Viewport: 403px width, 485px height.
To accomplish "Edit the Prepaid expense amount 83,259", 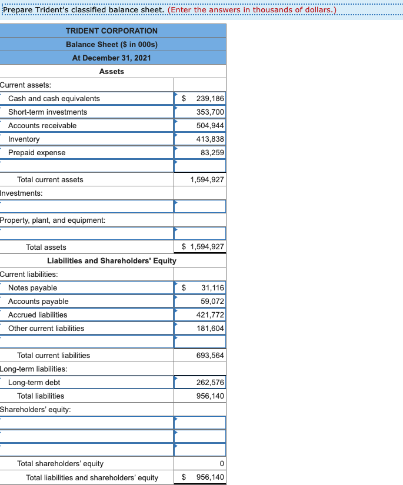I will click(x=200, y=152).
